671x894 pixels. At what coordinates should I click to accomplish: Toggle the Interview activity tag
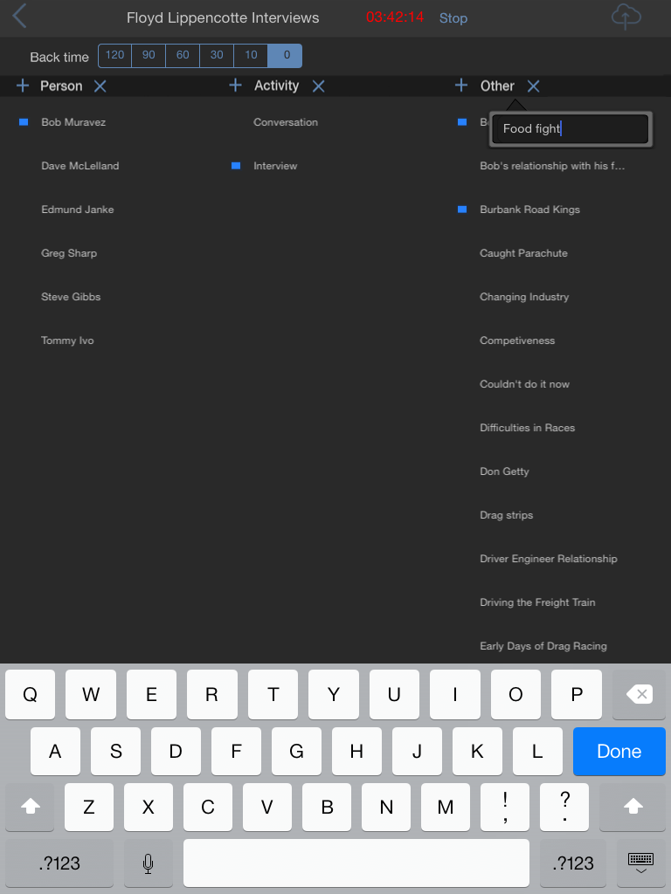tap(275, 166)
